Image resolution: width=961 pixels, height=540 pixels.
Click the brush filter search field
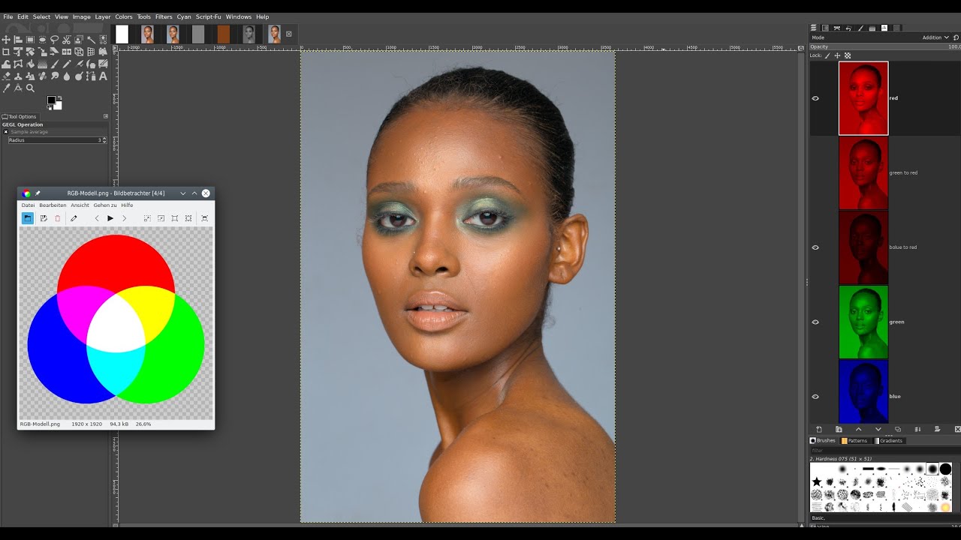(884, 451)
